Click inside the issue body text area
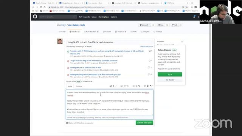 point(110,103)
